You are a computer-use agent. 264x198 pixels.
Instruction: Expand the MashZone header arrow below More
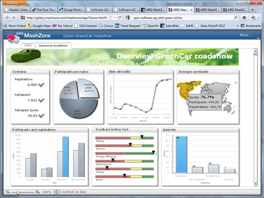258,38
